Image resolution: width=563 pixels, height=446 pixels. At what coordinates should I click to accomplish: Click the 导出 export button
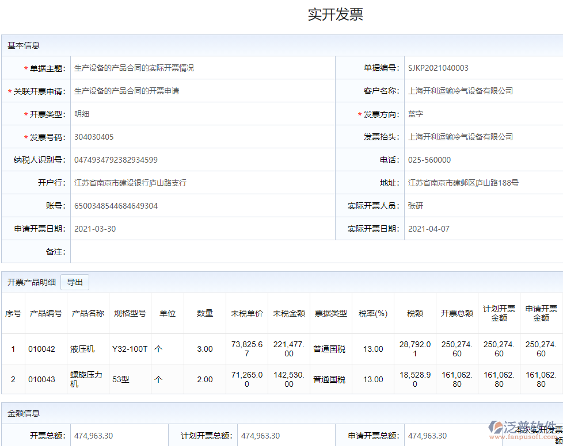tap(75, 282)
